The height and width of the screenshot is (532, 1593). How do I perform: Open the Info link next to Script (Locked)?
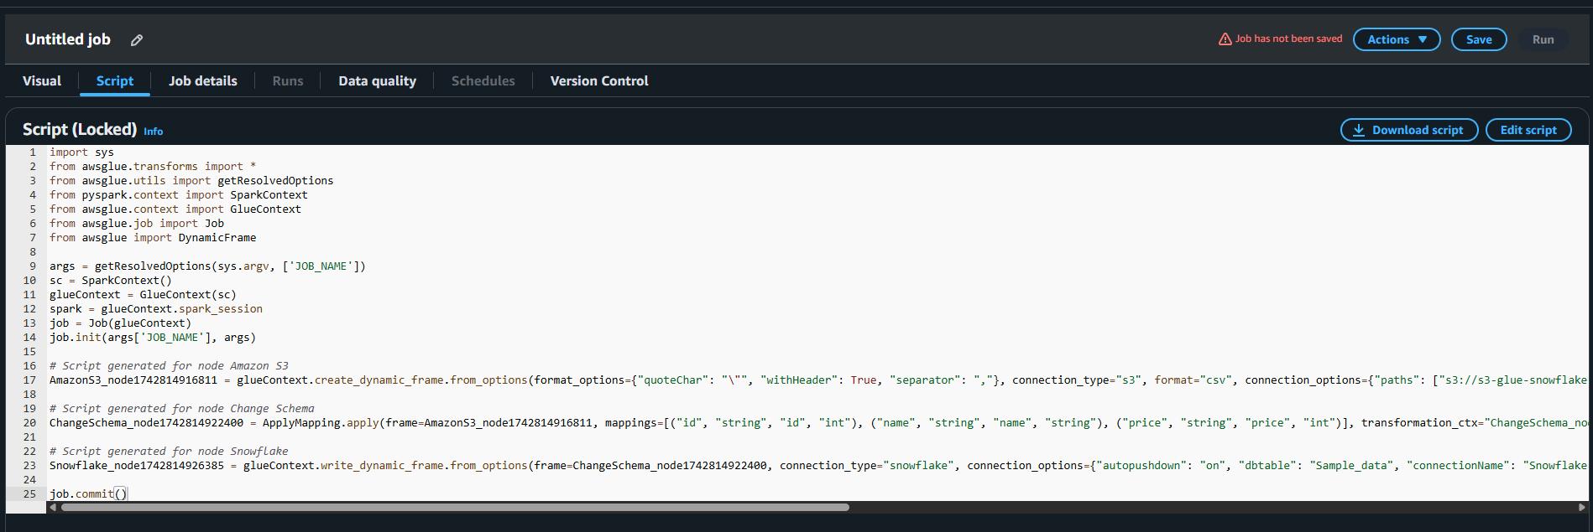[153, 132]
